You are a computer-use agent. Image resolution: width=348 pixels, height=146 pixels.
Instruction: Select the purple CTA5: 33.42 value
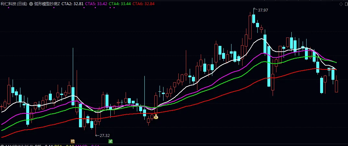(96, 4)
